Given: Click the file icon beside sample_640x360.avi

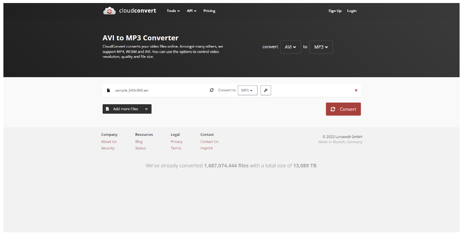Looking at the screenshot, I should click(x=108, y=90).
